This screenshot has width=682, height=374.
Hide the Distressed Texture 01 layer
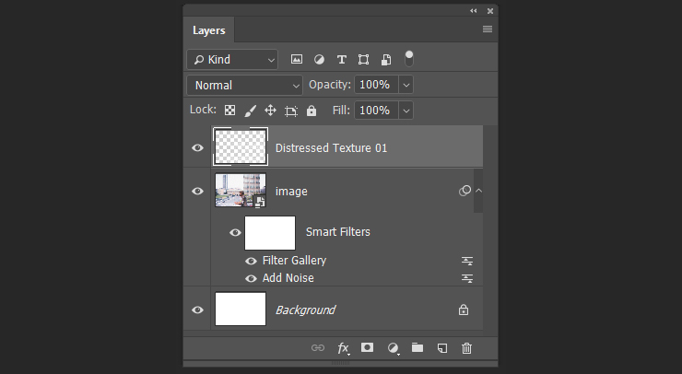point(197,148)
